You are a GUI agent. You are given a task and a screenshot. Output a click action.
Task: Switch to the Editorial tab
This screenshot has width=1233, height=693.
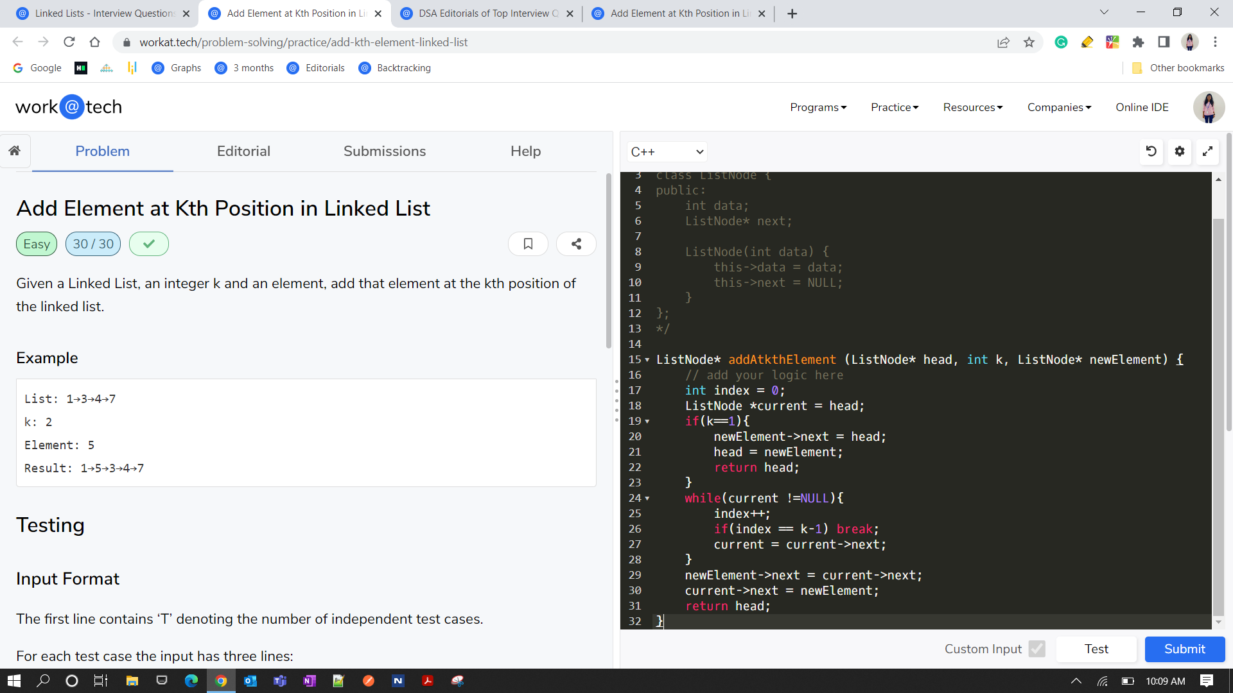(244, 151)
